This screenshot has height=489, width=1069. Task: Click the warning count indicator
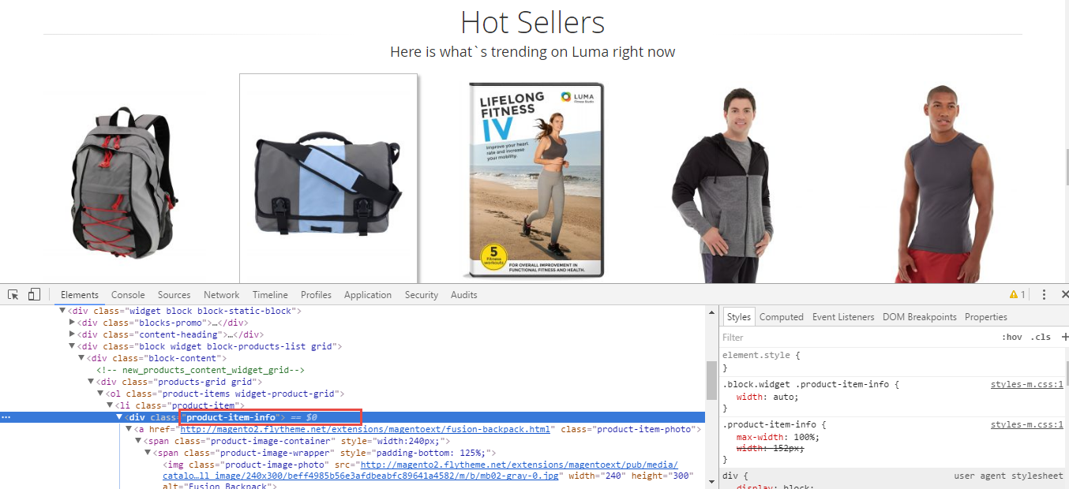(1017, 294)
